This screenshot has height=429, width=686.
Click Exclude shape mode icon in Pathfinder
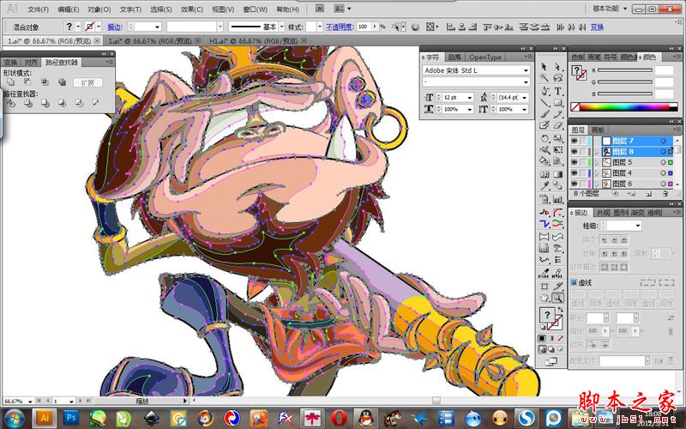click(x=62, y=82)
